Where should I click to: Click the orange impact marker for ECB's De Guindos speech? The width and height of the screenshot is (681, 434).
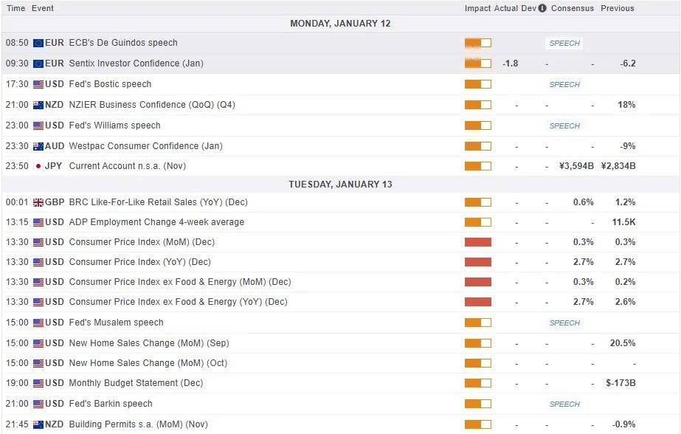(x=477, y=43)
